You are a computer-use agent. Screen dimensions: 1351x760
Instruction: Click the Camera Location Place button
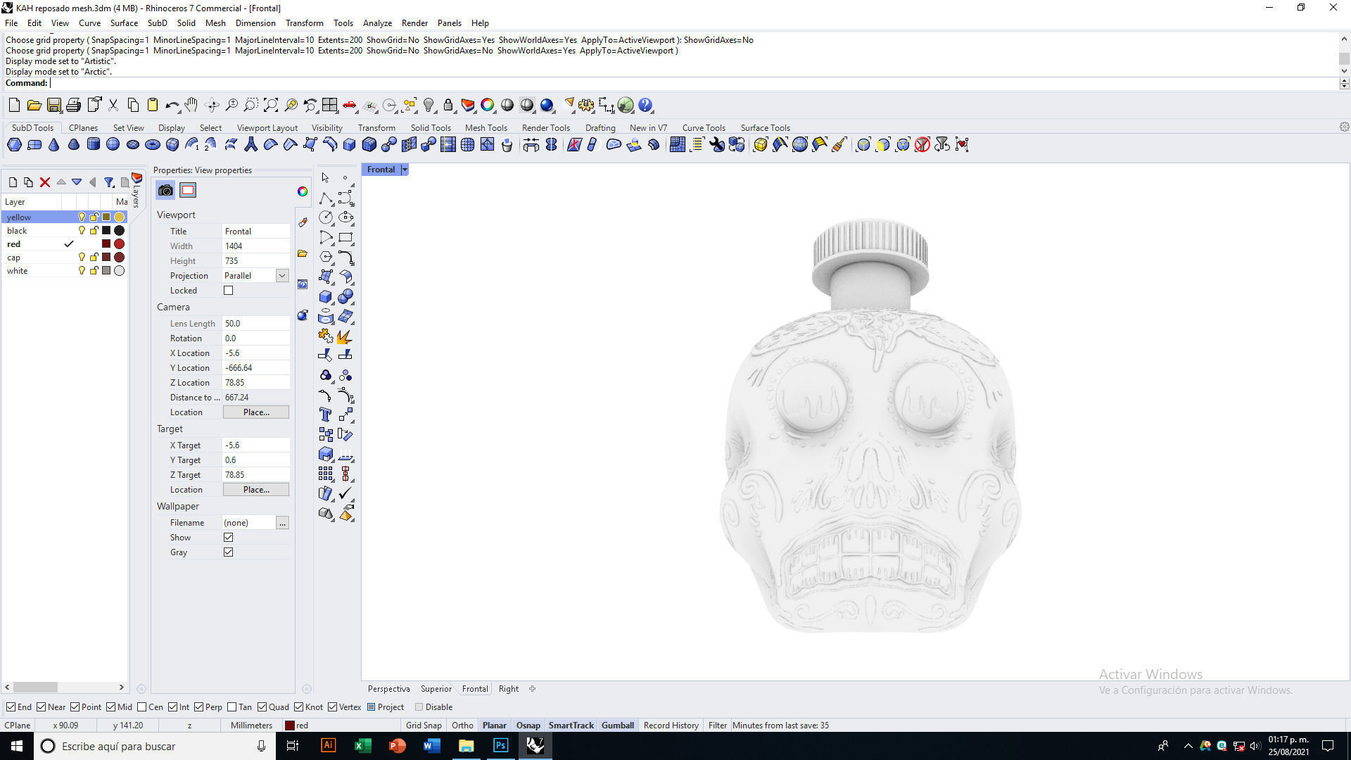tap(256, 412)
